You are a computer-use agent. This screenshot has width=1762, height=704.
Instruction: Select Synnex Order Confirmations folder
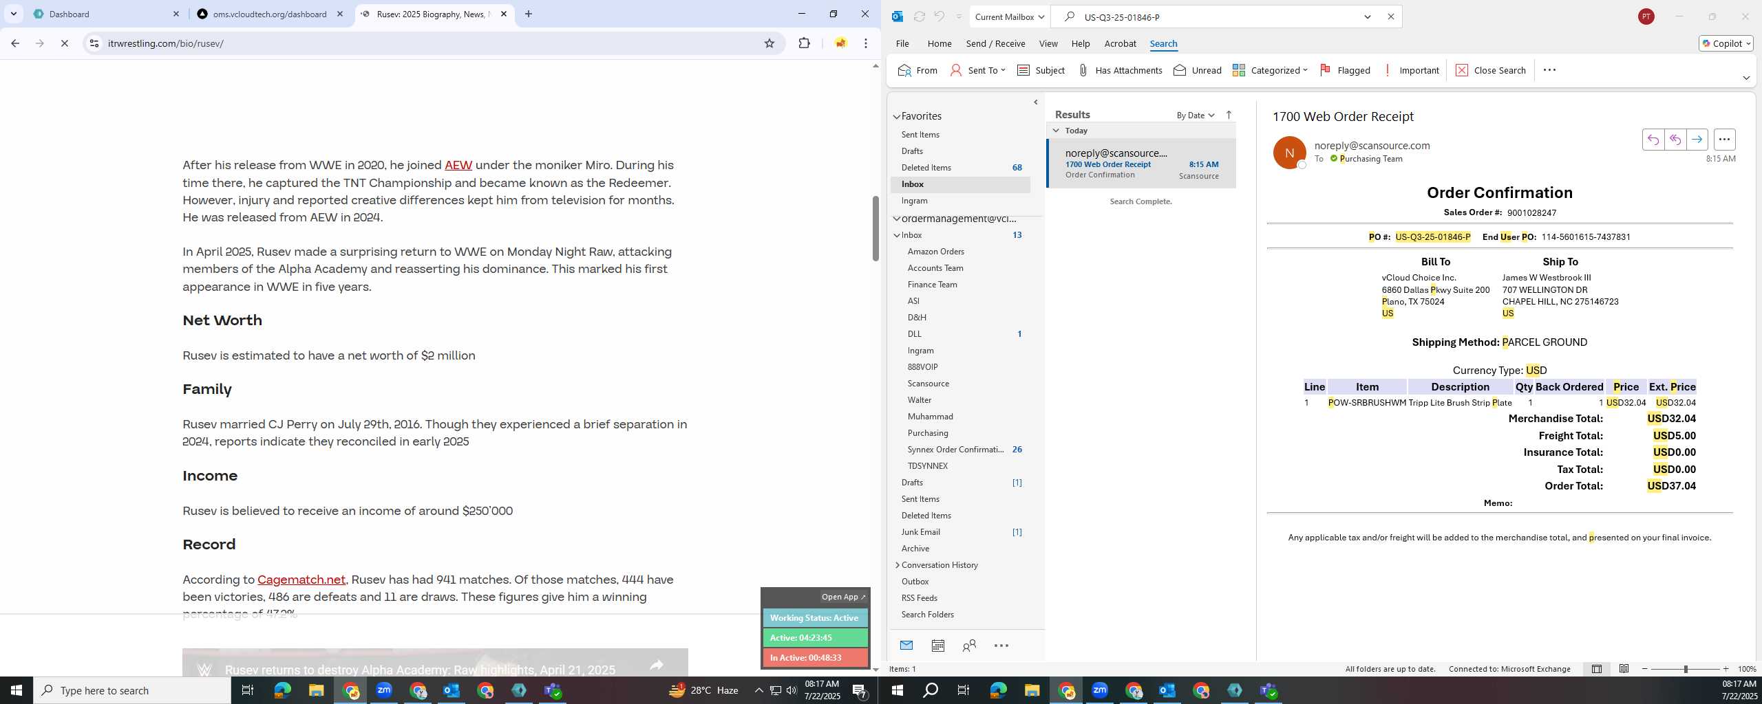pyautogui.click(x=955, y=450)
